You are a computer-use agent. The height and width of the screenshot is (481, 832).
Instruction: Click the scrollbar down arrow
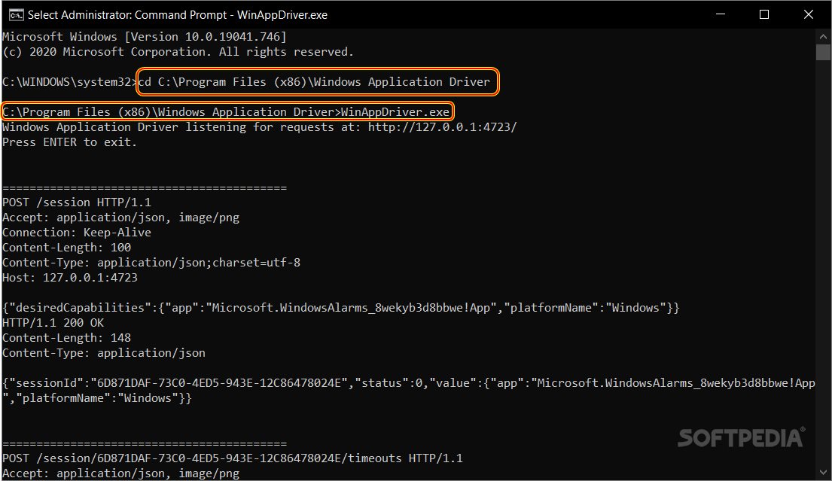pyautogui.click(x=823, y=472)
